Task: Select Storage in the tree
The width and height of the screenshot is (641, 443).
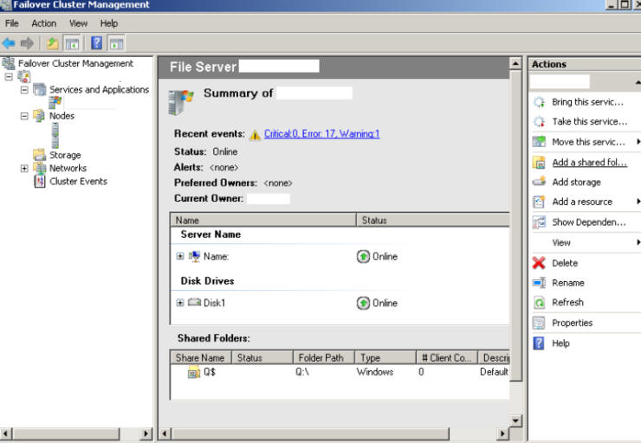Action: pyautogui.click(x=65, y=155)
